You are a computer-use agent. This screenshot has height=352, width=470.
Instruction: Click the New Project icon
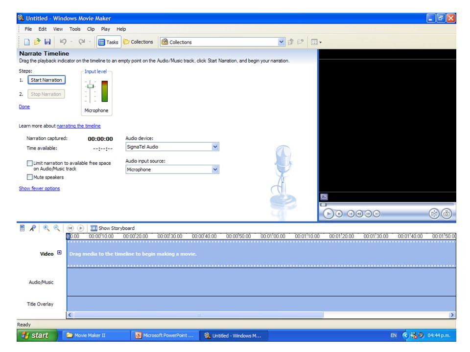point(26,42)
